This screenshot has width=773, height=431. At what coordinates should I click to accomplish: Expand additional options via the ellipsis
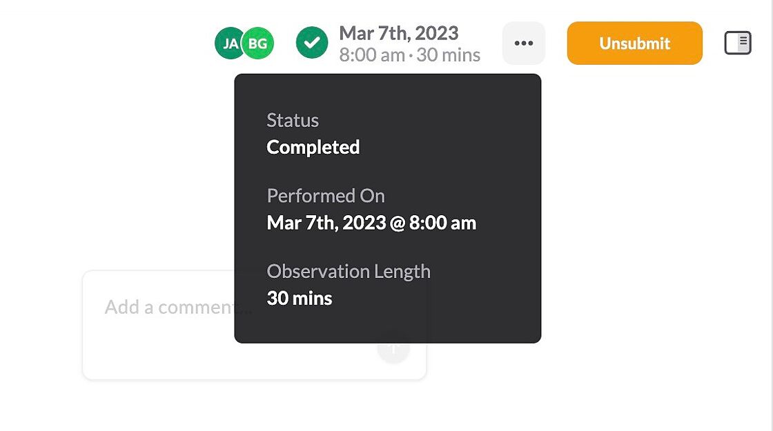click(x=523, y=43)
